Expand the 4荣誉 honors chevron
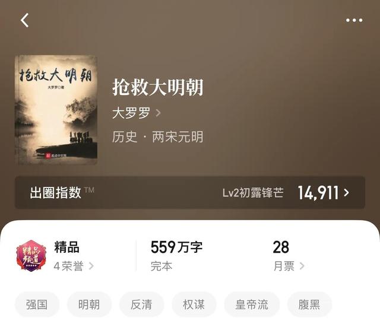This screenshot has width=380, height=327. (91, 266)
